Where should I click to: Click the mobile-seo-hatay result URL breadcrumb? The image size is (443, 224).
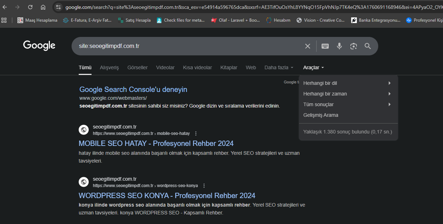(x=141, y=133)
